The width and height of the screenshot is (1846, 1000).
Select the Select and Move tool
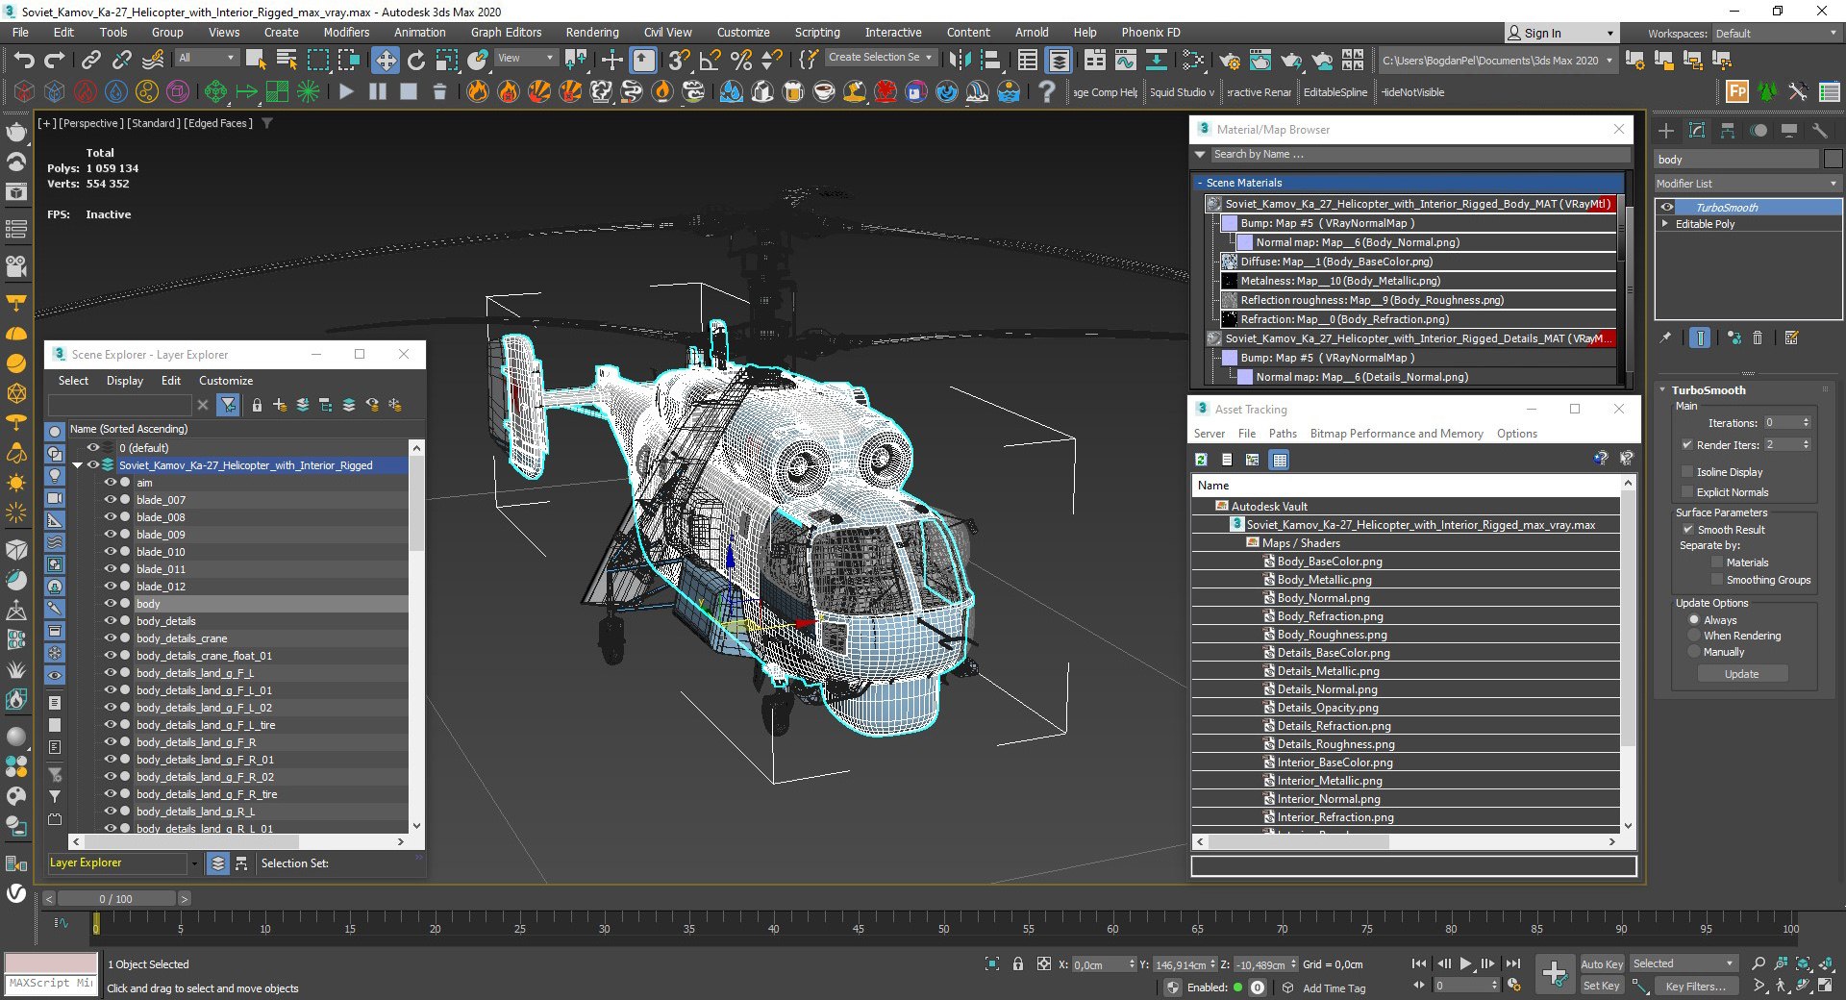click(x=385, y=61)
